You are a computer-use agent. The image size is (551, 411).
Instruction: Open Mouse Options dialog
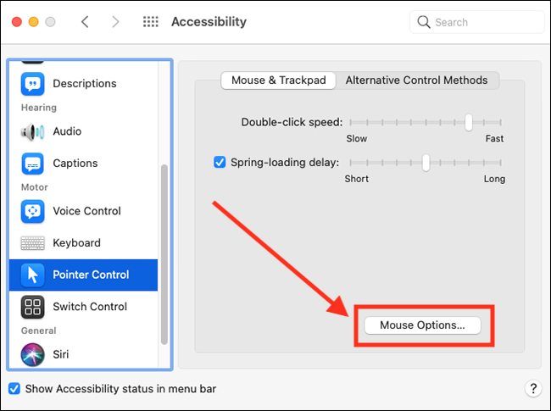[x=422, y=325]
